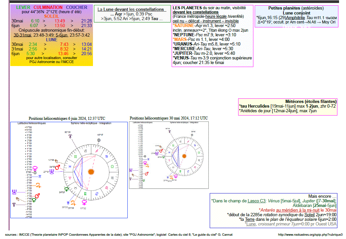Click the underlined "devant les constellations" in the planets box
Screen dimensions: 346x239
(x=195, y=12)
